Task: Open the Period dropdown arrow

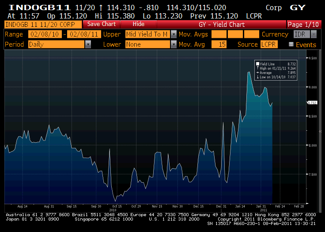Action: 88,44
